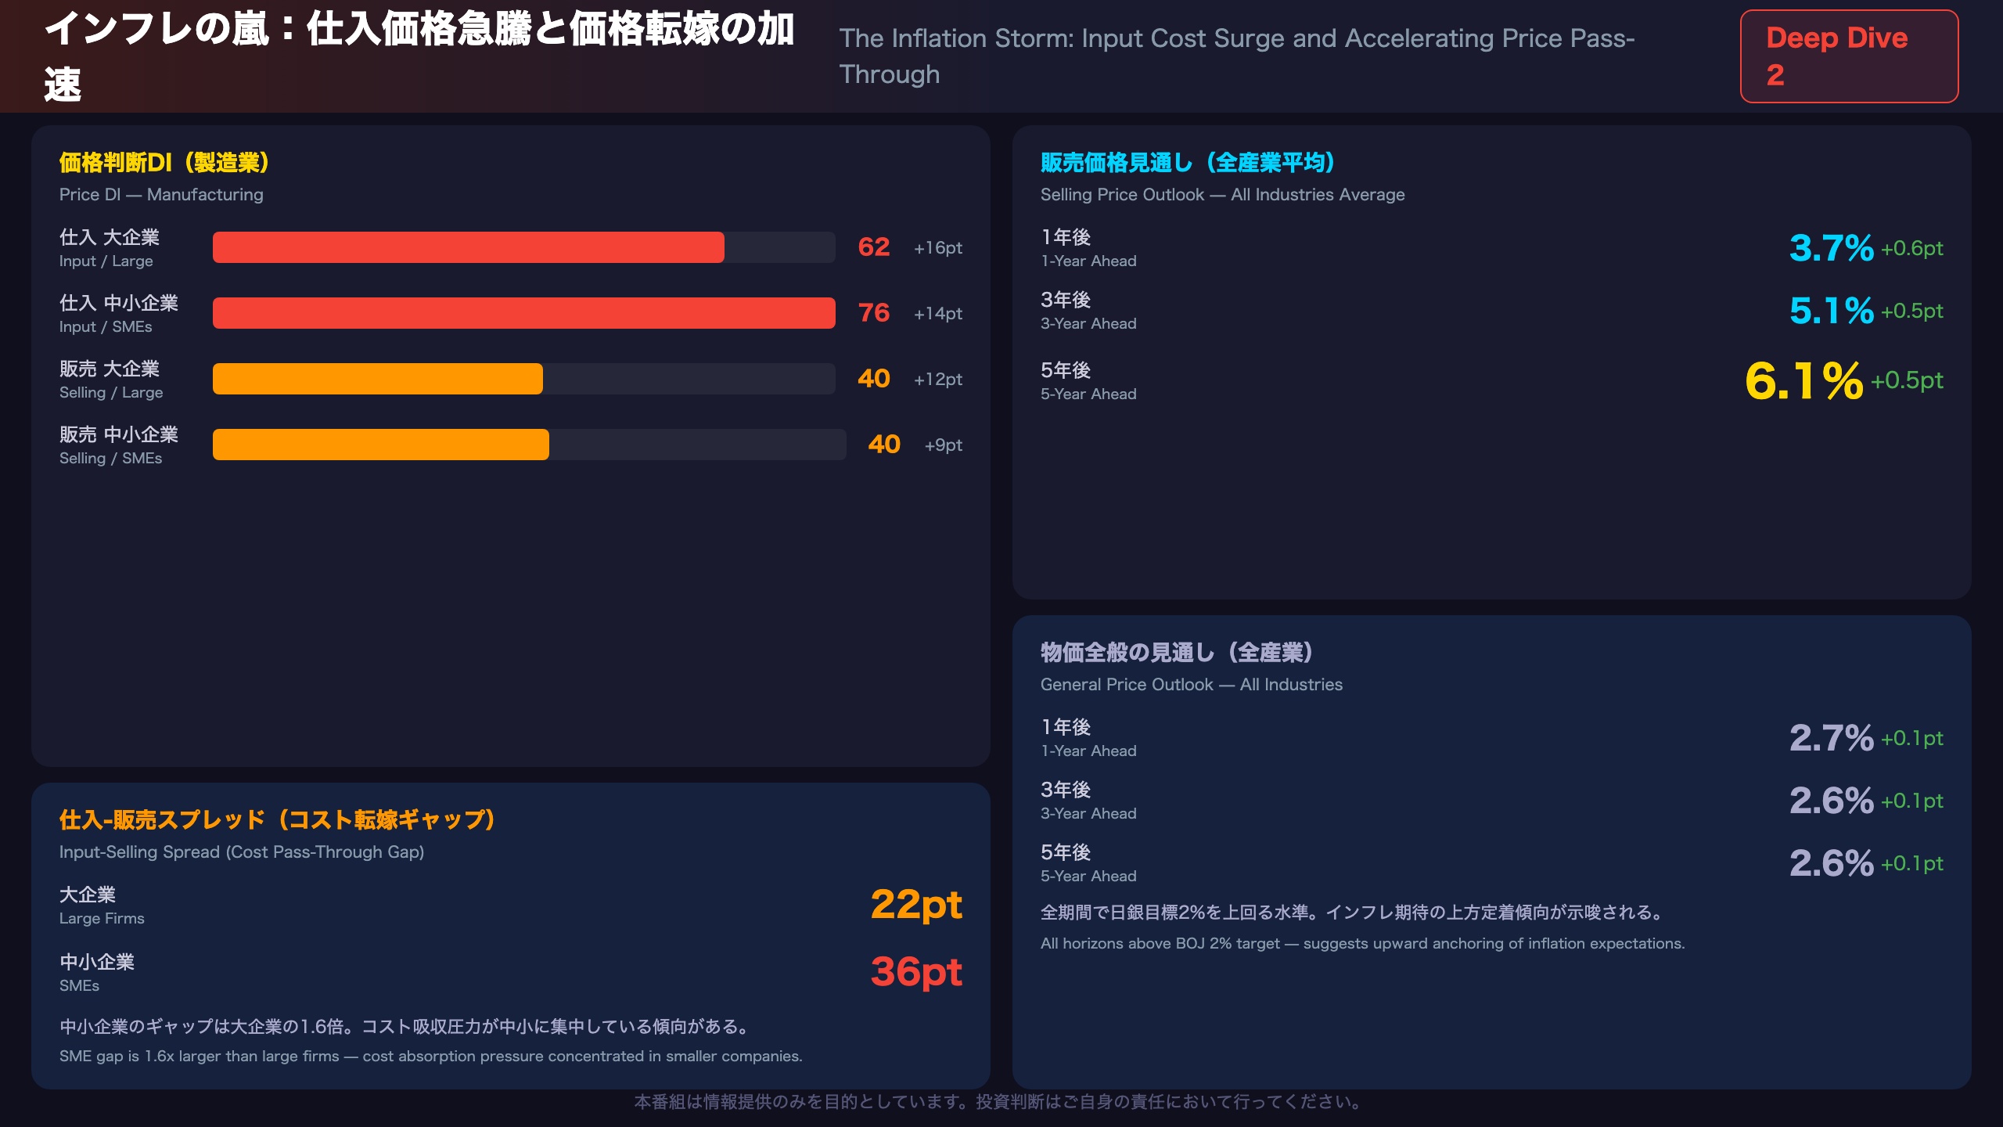Click the 6.1% five-year value
Screen dimensions: 2003x1127
tap(1804, 381)
